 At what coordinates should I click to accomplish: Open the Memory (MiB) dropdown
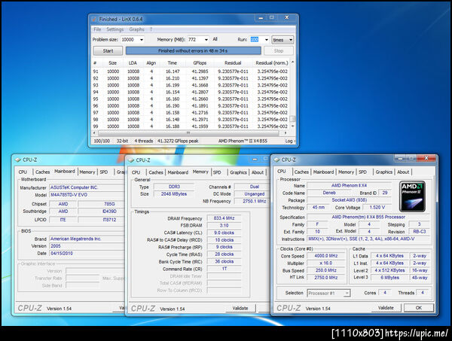[x=207, y=39]
